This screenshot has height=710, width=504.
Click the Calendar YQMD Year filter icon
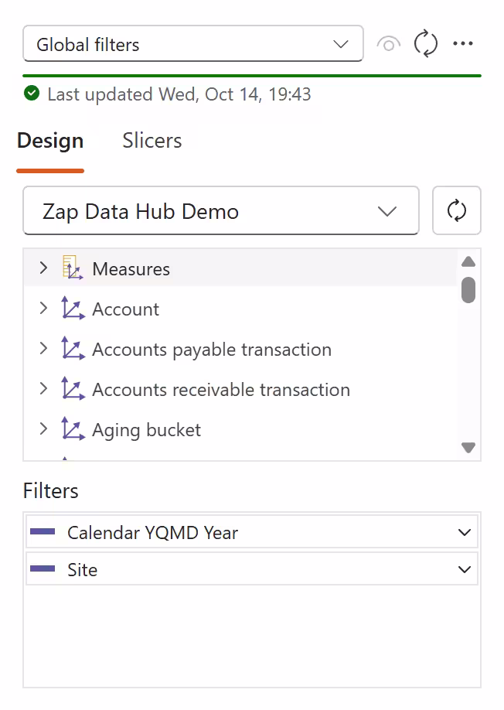(43, 531)
